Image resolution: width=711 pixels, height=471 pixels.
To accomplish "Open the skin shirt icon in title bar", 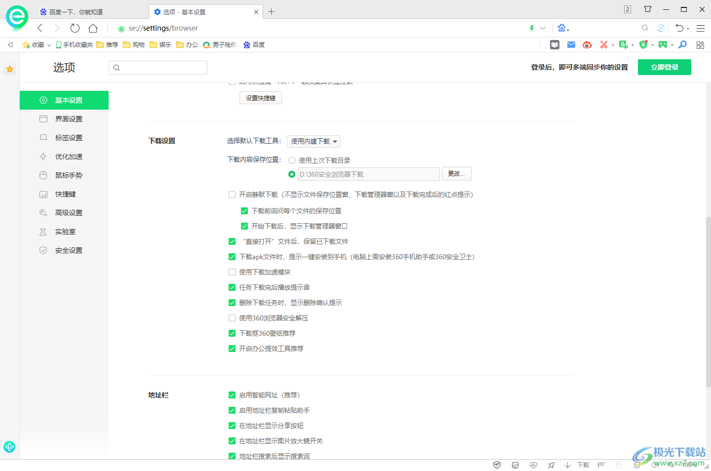I will (x=648, y=9).
